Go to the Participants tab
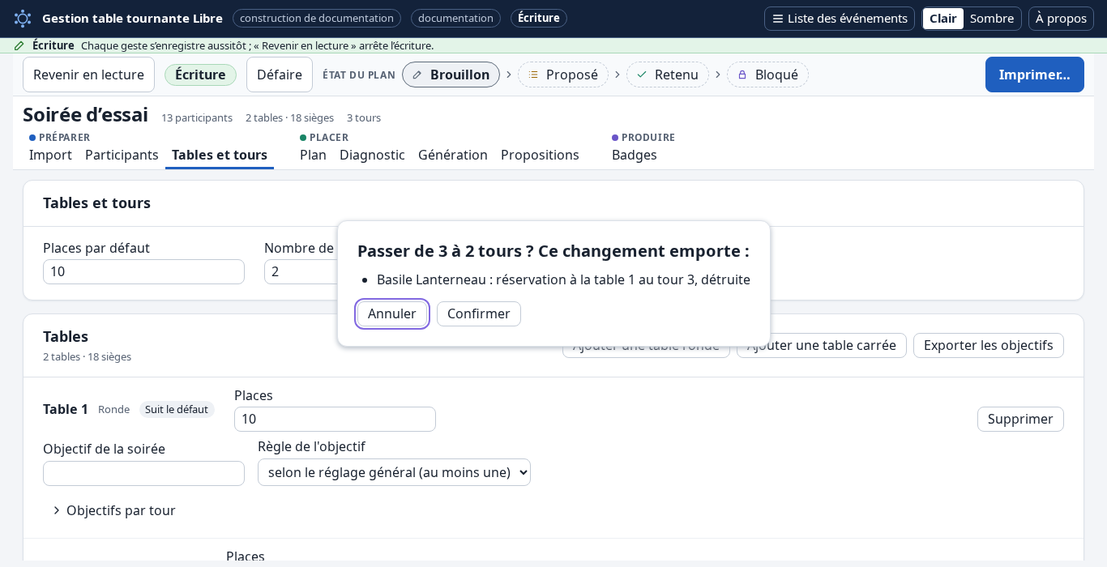The image size is (1107, 567). [122, 155]
